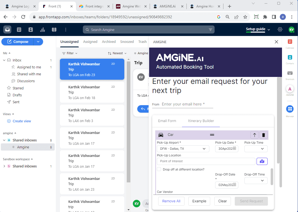Toggle the browser side panel
The image size is (298, 212).
click(274, 17)
